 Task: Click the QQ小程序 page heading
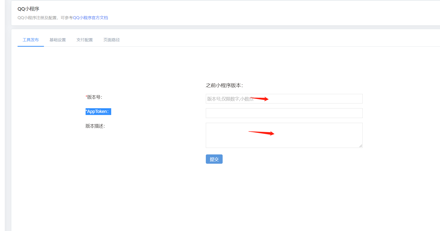[28, 9]
